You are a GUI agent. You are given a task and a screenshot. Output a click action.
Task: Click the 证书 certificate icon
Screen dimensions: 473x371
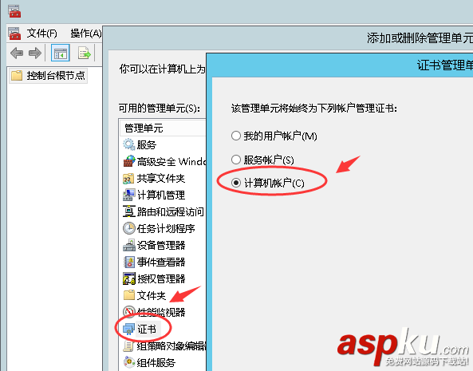[x=128, y=329]
